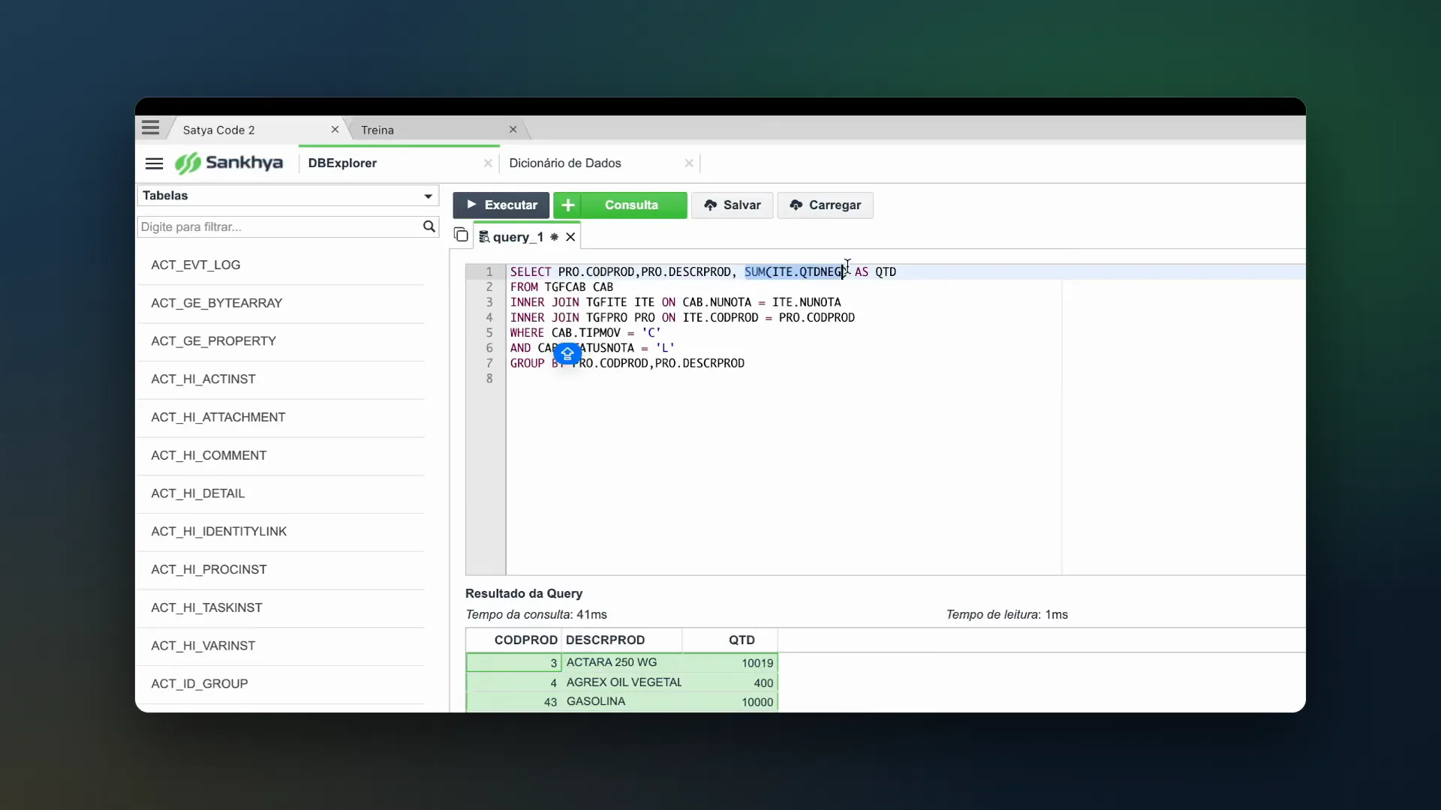Click the copy icon beside query_1 tab

461,235
